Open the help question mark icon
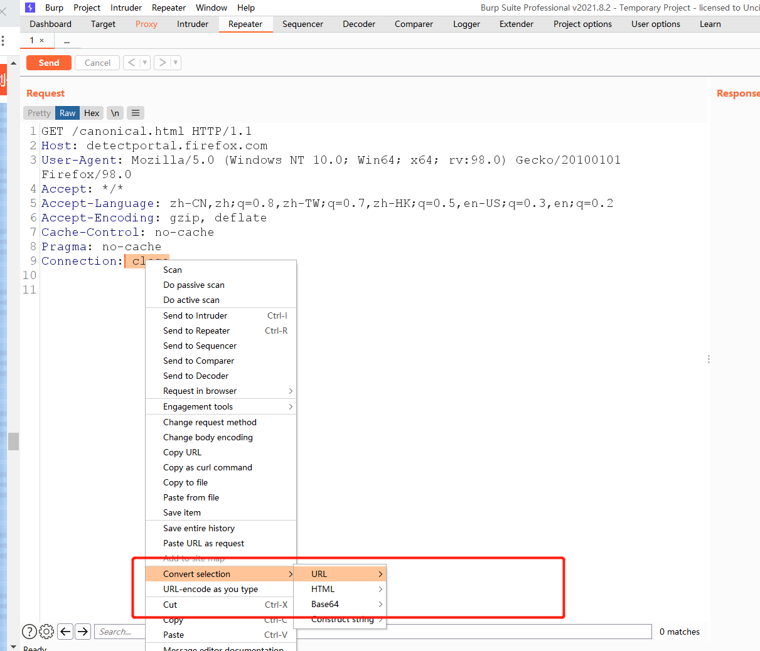The height and width of the screenshot is (651, 760). click(x=29, y=632)
